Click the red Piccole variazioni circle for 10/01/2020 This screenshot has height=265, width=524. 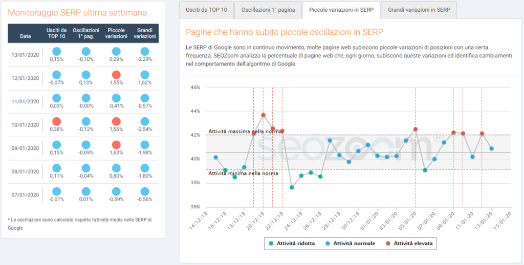point(116,122)
